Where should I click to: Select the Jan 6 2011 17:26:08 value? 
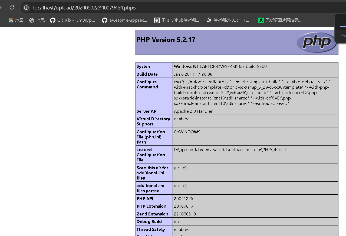pos(193,74)
